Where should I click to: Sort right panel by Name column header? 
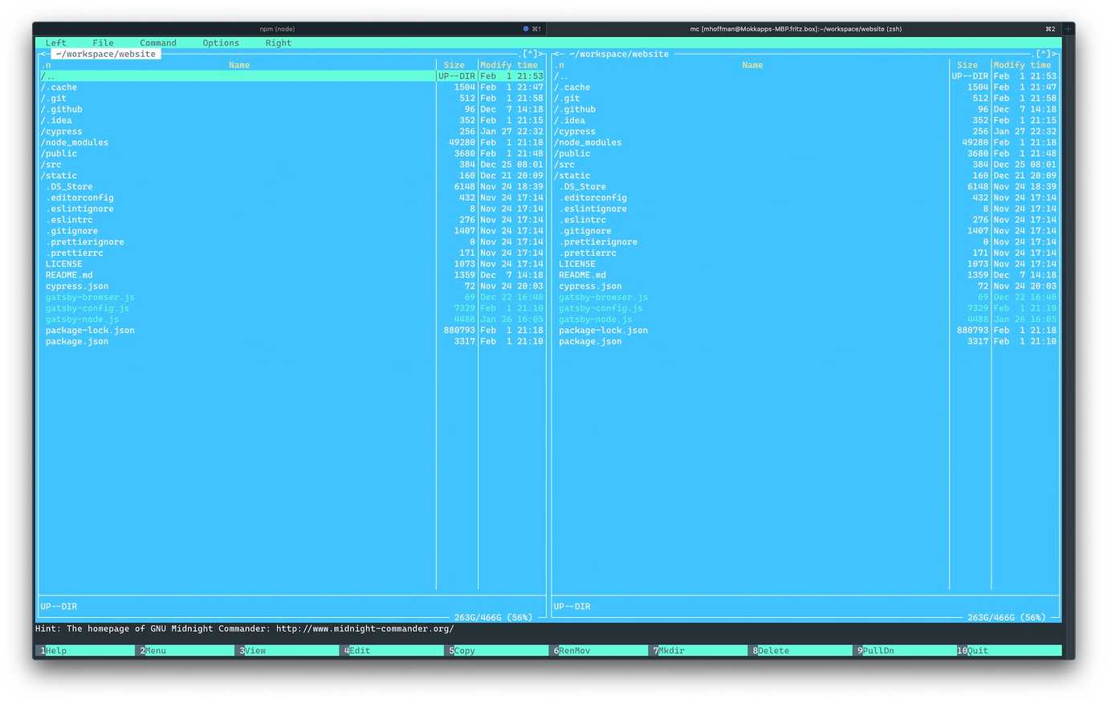pyautogui.click(x=752, y=66)
